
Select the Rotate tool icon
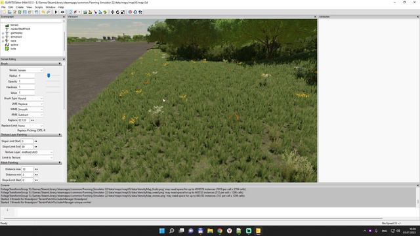(x=117, y=12)
